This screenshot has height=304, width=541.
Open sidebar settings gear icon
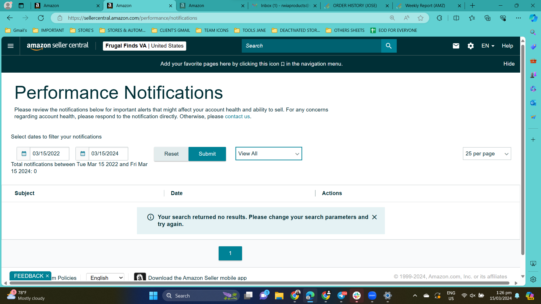pyautogui.click(x=533, y=279)
